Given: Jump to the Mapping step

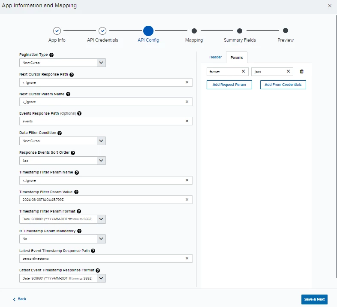Looking at the screenshot, I should [x=194, y=31].
